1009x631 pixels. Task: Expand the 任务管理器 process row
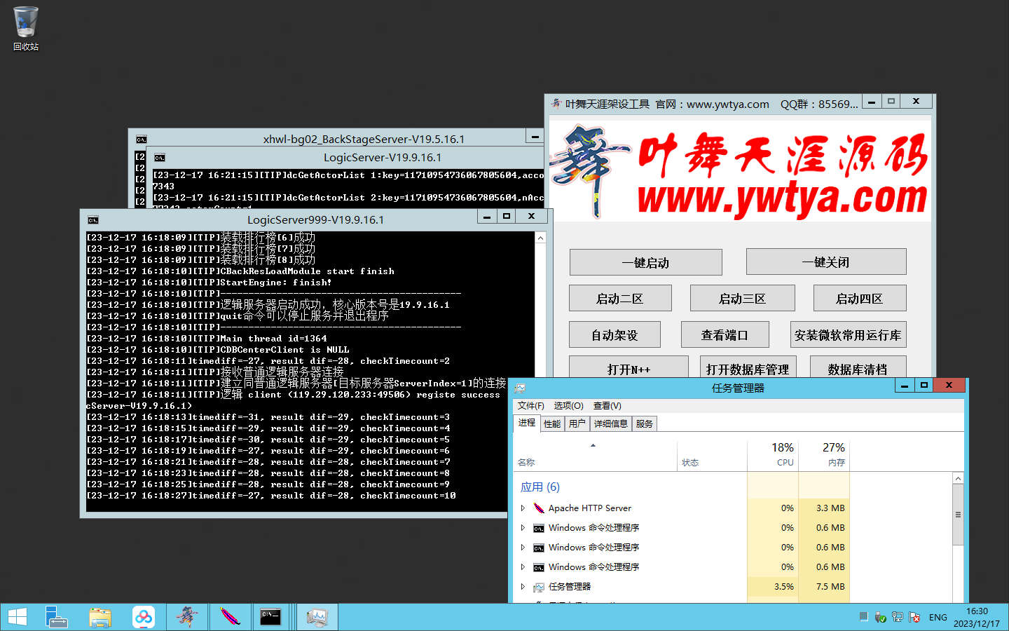(x=523, y=587)
